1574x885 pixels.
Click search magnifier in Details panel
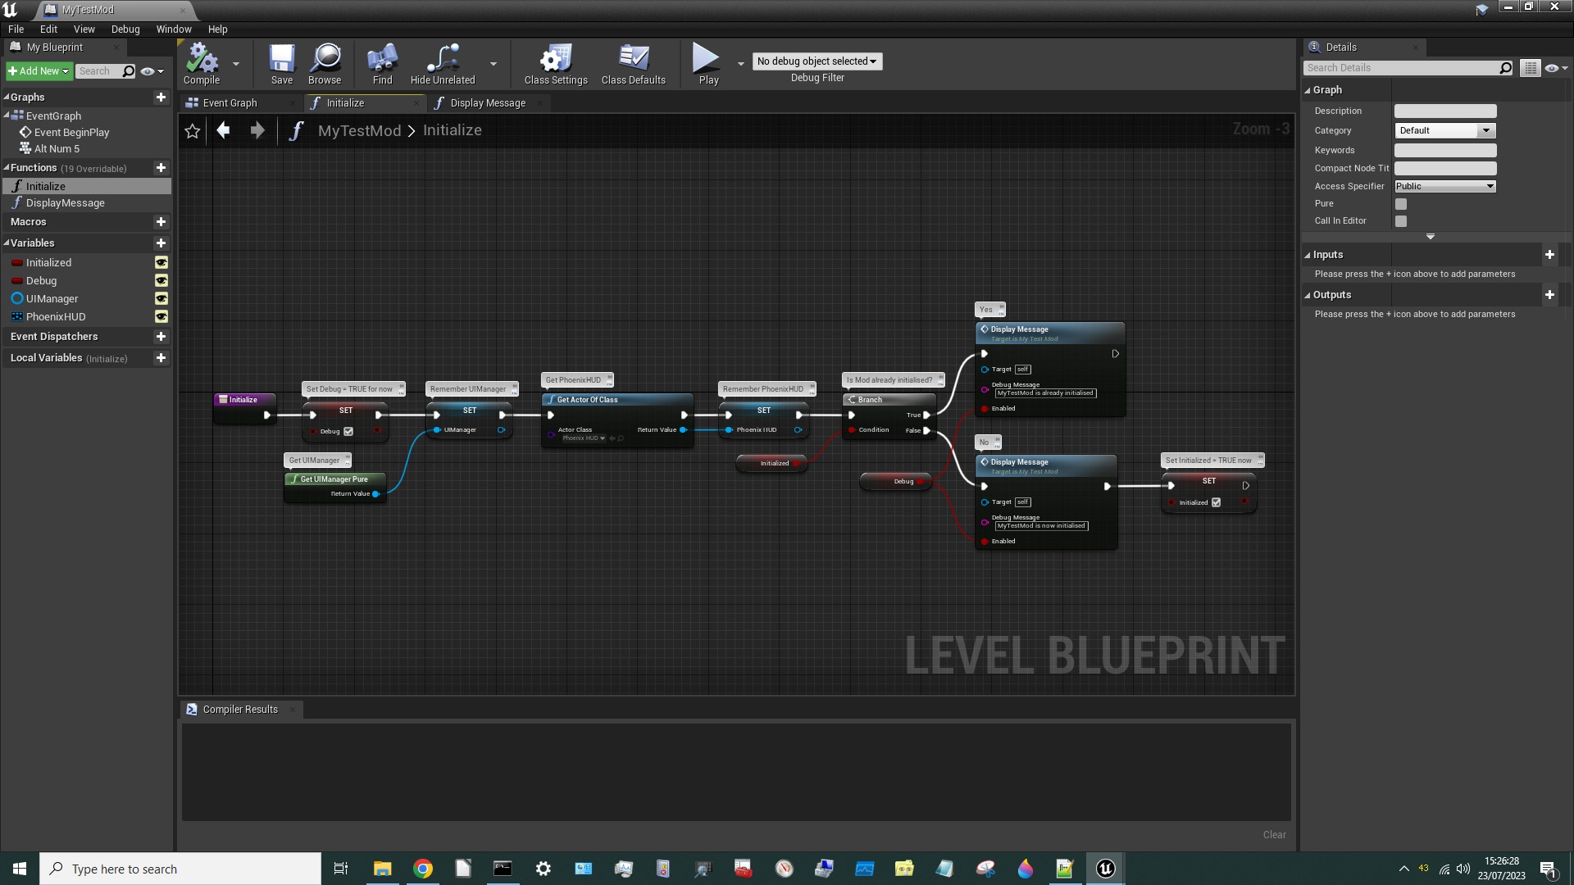click(x=1505, y=68)
